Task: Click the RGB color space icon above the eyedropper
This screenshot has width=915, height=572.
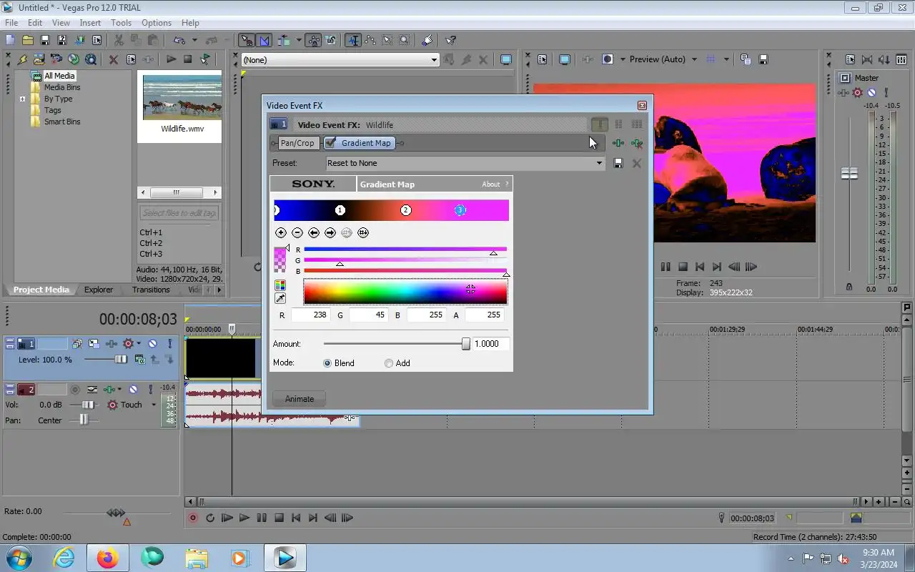Action: pos(280,285)
